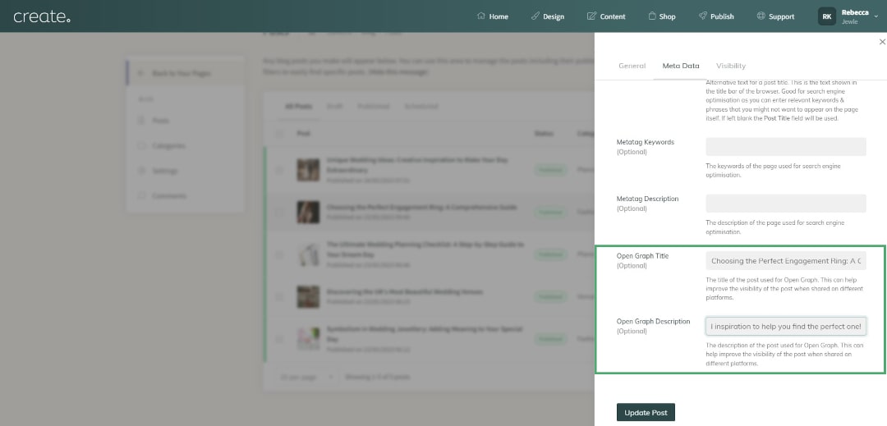
Task: Select checkbox for Engagement Ring post
Action: click(279, 213)
